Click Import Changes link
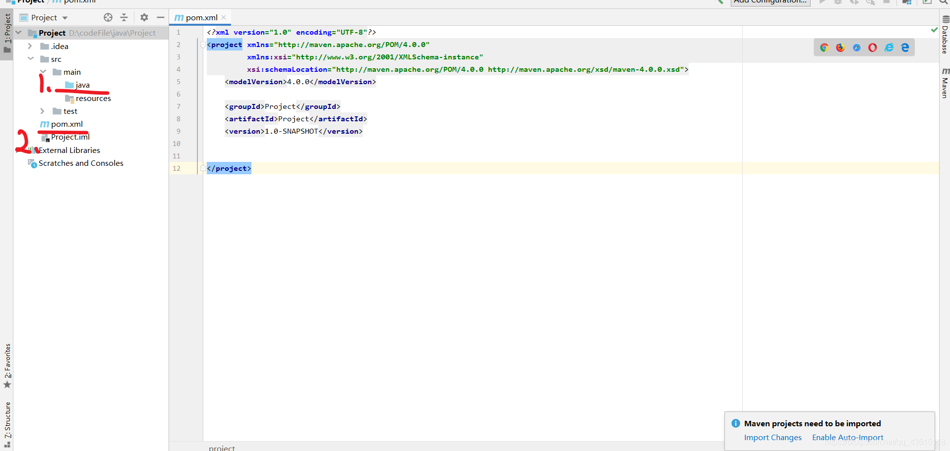Image resolution: width=950 pixels, height=451 pixels. (x=772, y=437)
